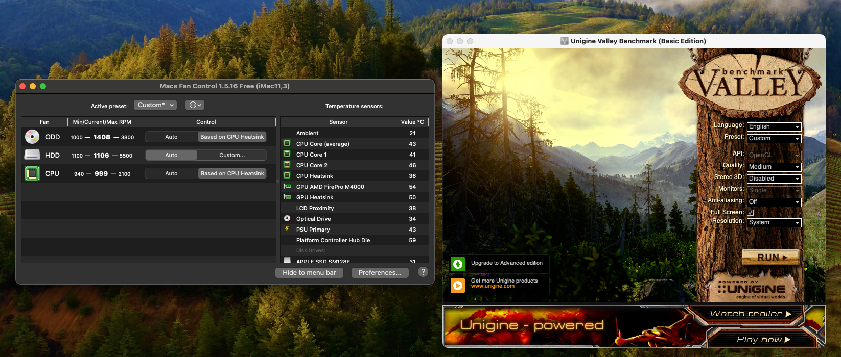841x357 pixels.
Task: Select the Ambient sensor row
Action: click(355, 133)
